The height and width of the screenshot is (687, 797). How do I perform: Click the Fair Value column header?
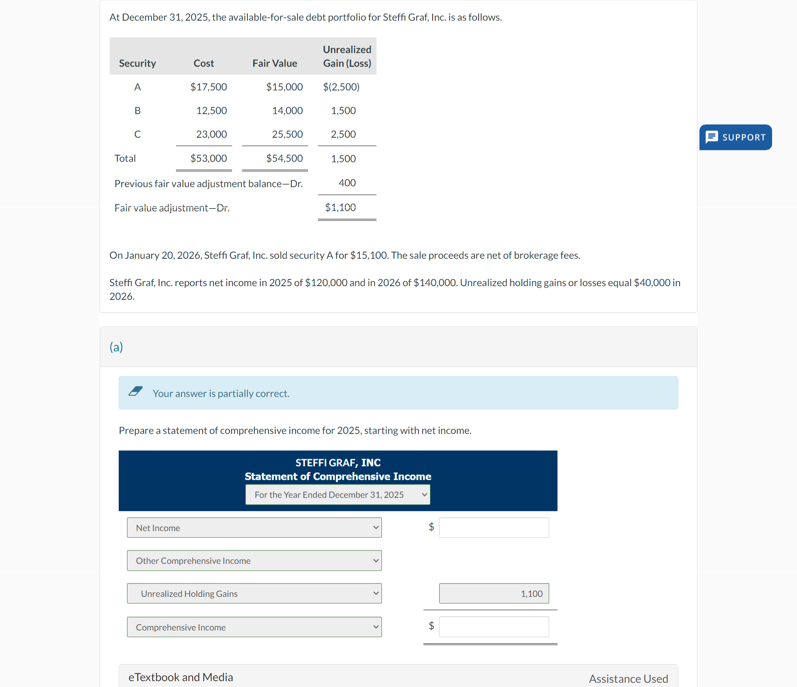point(274,63)
